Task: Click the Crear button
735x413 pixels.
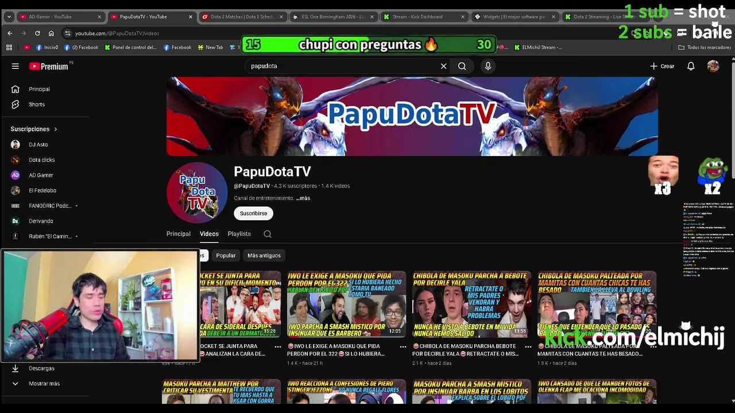Action: (x=662, y=66)
